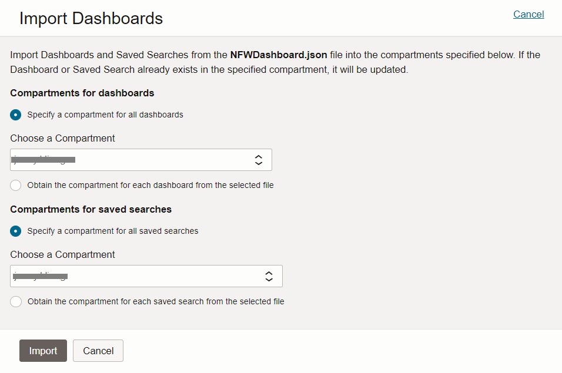This screenshot has height=373, width=562.
Task: Click the 'Import Dashboards' dialog title
Action: [91, 18]
